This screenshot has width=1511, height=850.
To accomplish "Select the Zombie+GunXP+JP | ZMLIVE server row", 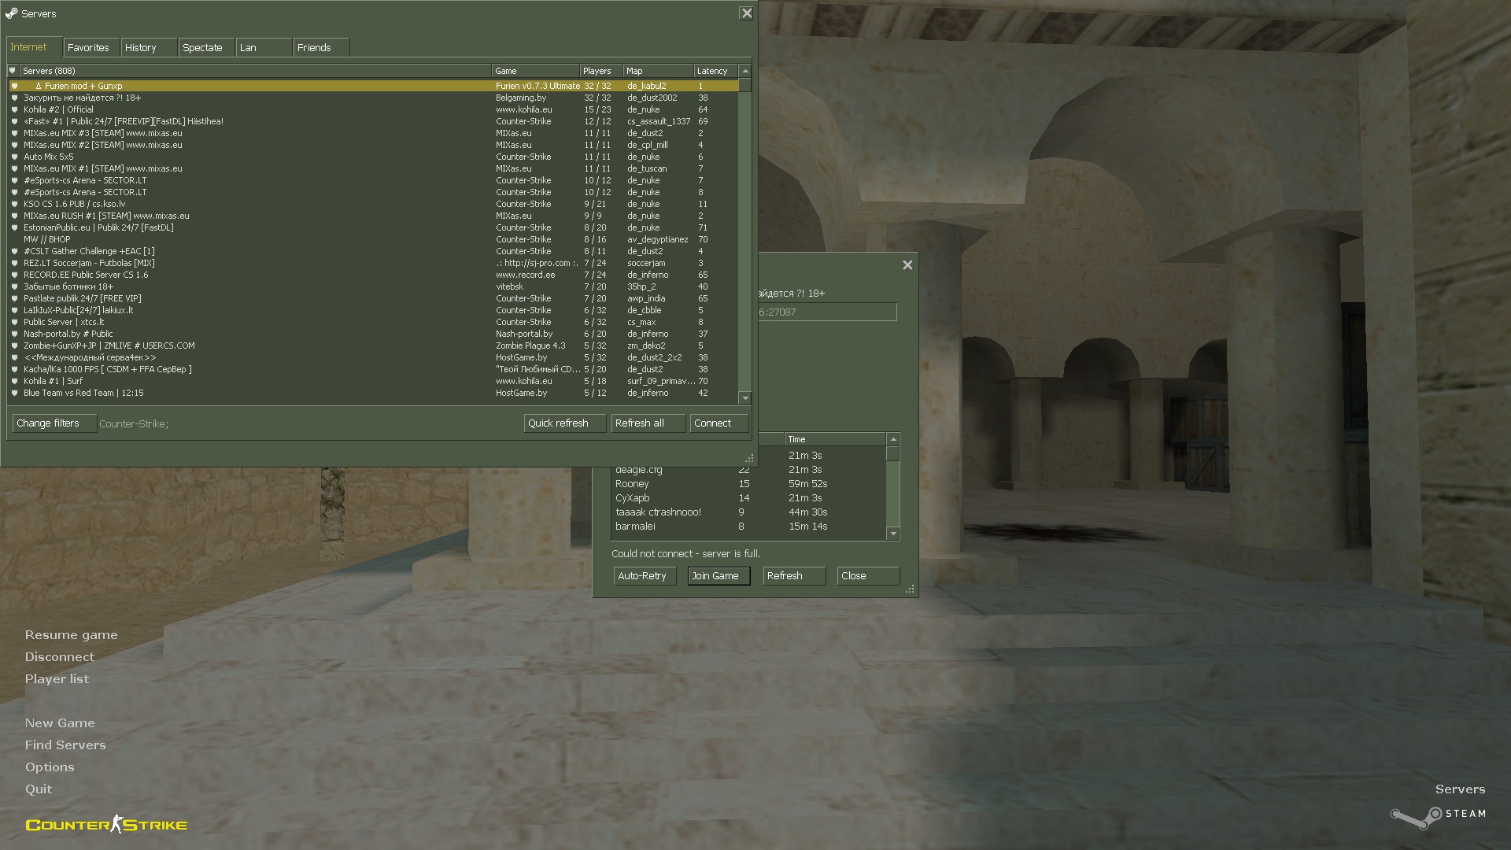I will pyautogui.click(x=374, y=346).
